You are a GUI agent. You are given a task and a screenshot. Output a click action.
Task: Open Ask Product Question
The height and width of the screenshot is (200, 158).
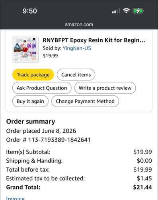42,88
